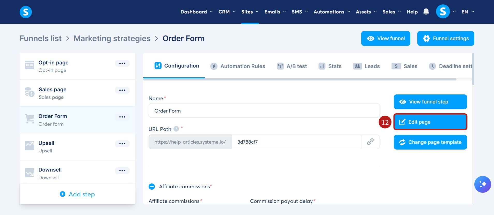Screen dimensions: 494x215
Task: Click the vertical panel scrollbar
Action: (x=473, y=69)
